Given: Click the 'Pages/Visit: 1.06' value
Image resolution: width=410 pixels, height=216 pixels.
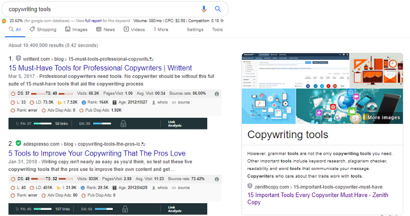Looking at the screenshot, I should pyautogui.click(x=118, y=93).
